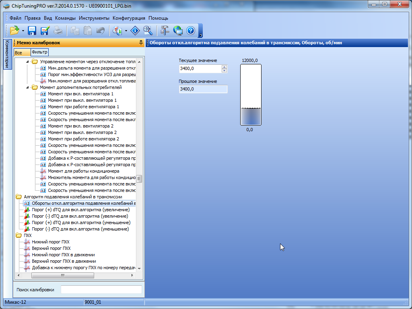Click the Поиск калибровки search field
The height and width of the screenshot is (309, 412).
pyautogui.click(x=101, y=290)
